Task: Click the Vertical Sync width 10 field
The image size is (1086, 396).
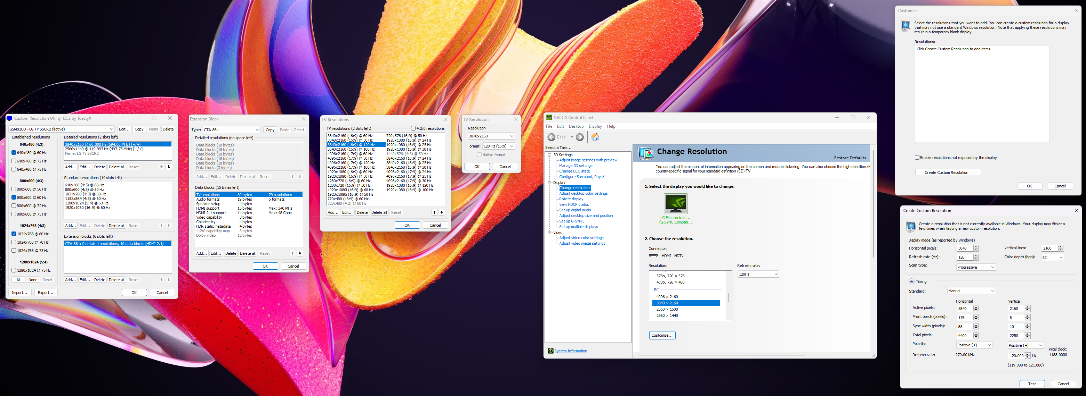Action: pos(1016,327)
